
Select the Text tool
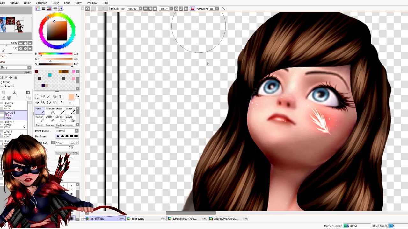click(61, 97)
